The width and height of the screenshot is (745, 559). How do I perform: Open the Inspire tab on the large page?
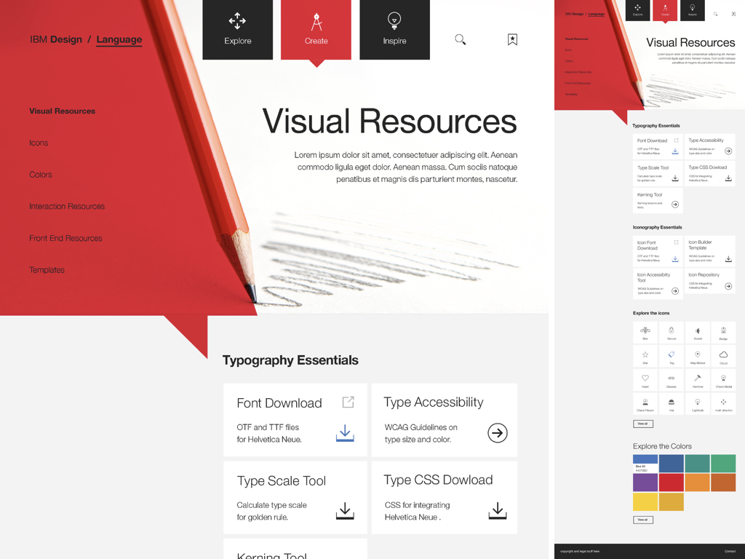click(394, 29)
